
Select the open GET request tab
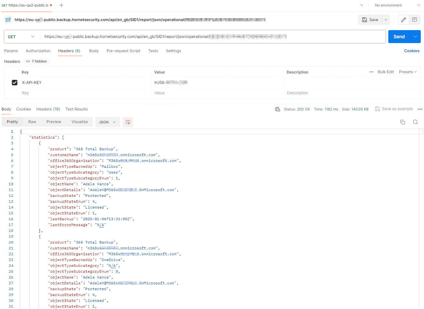27,5
